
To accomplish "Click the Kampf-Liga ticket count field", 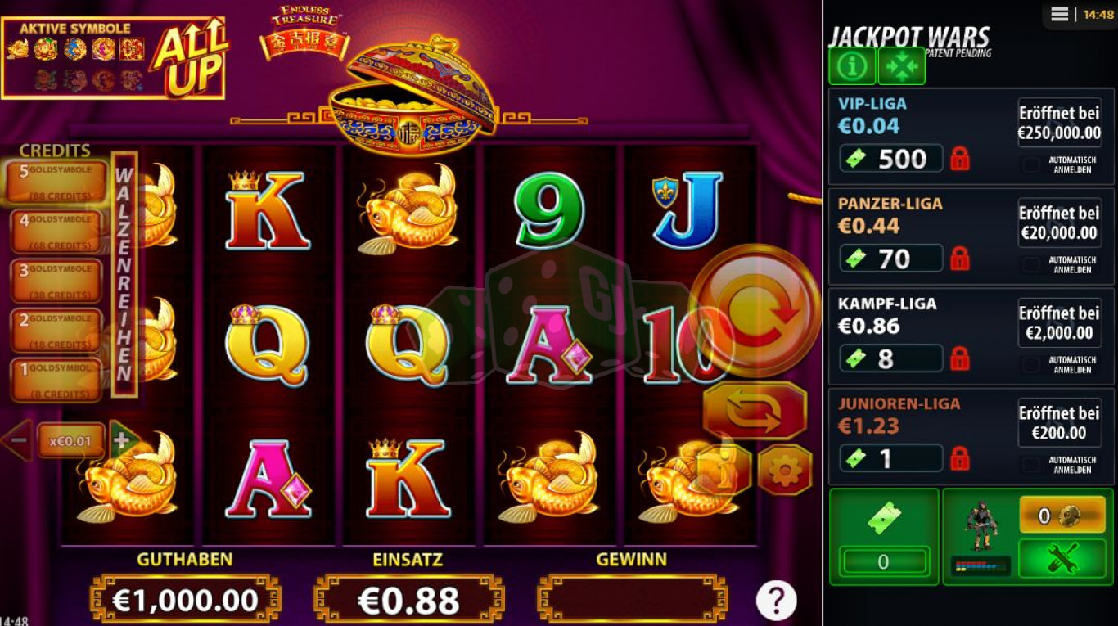I will [891, 358].
